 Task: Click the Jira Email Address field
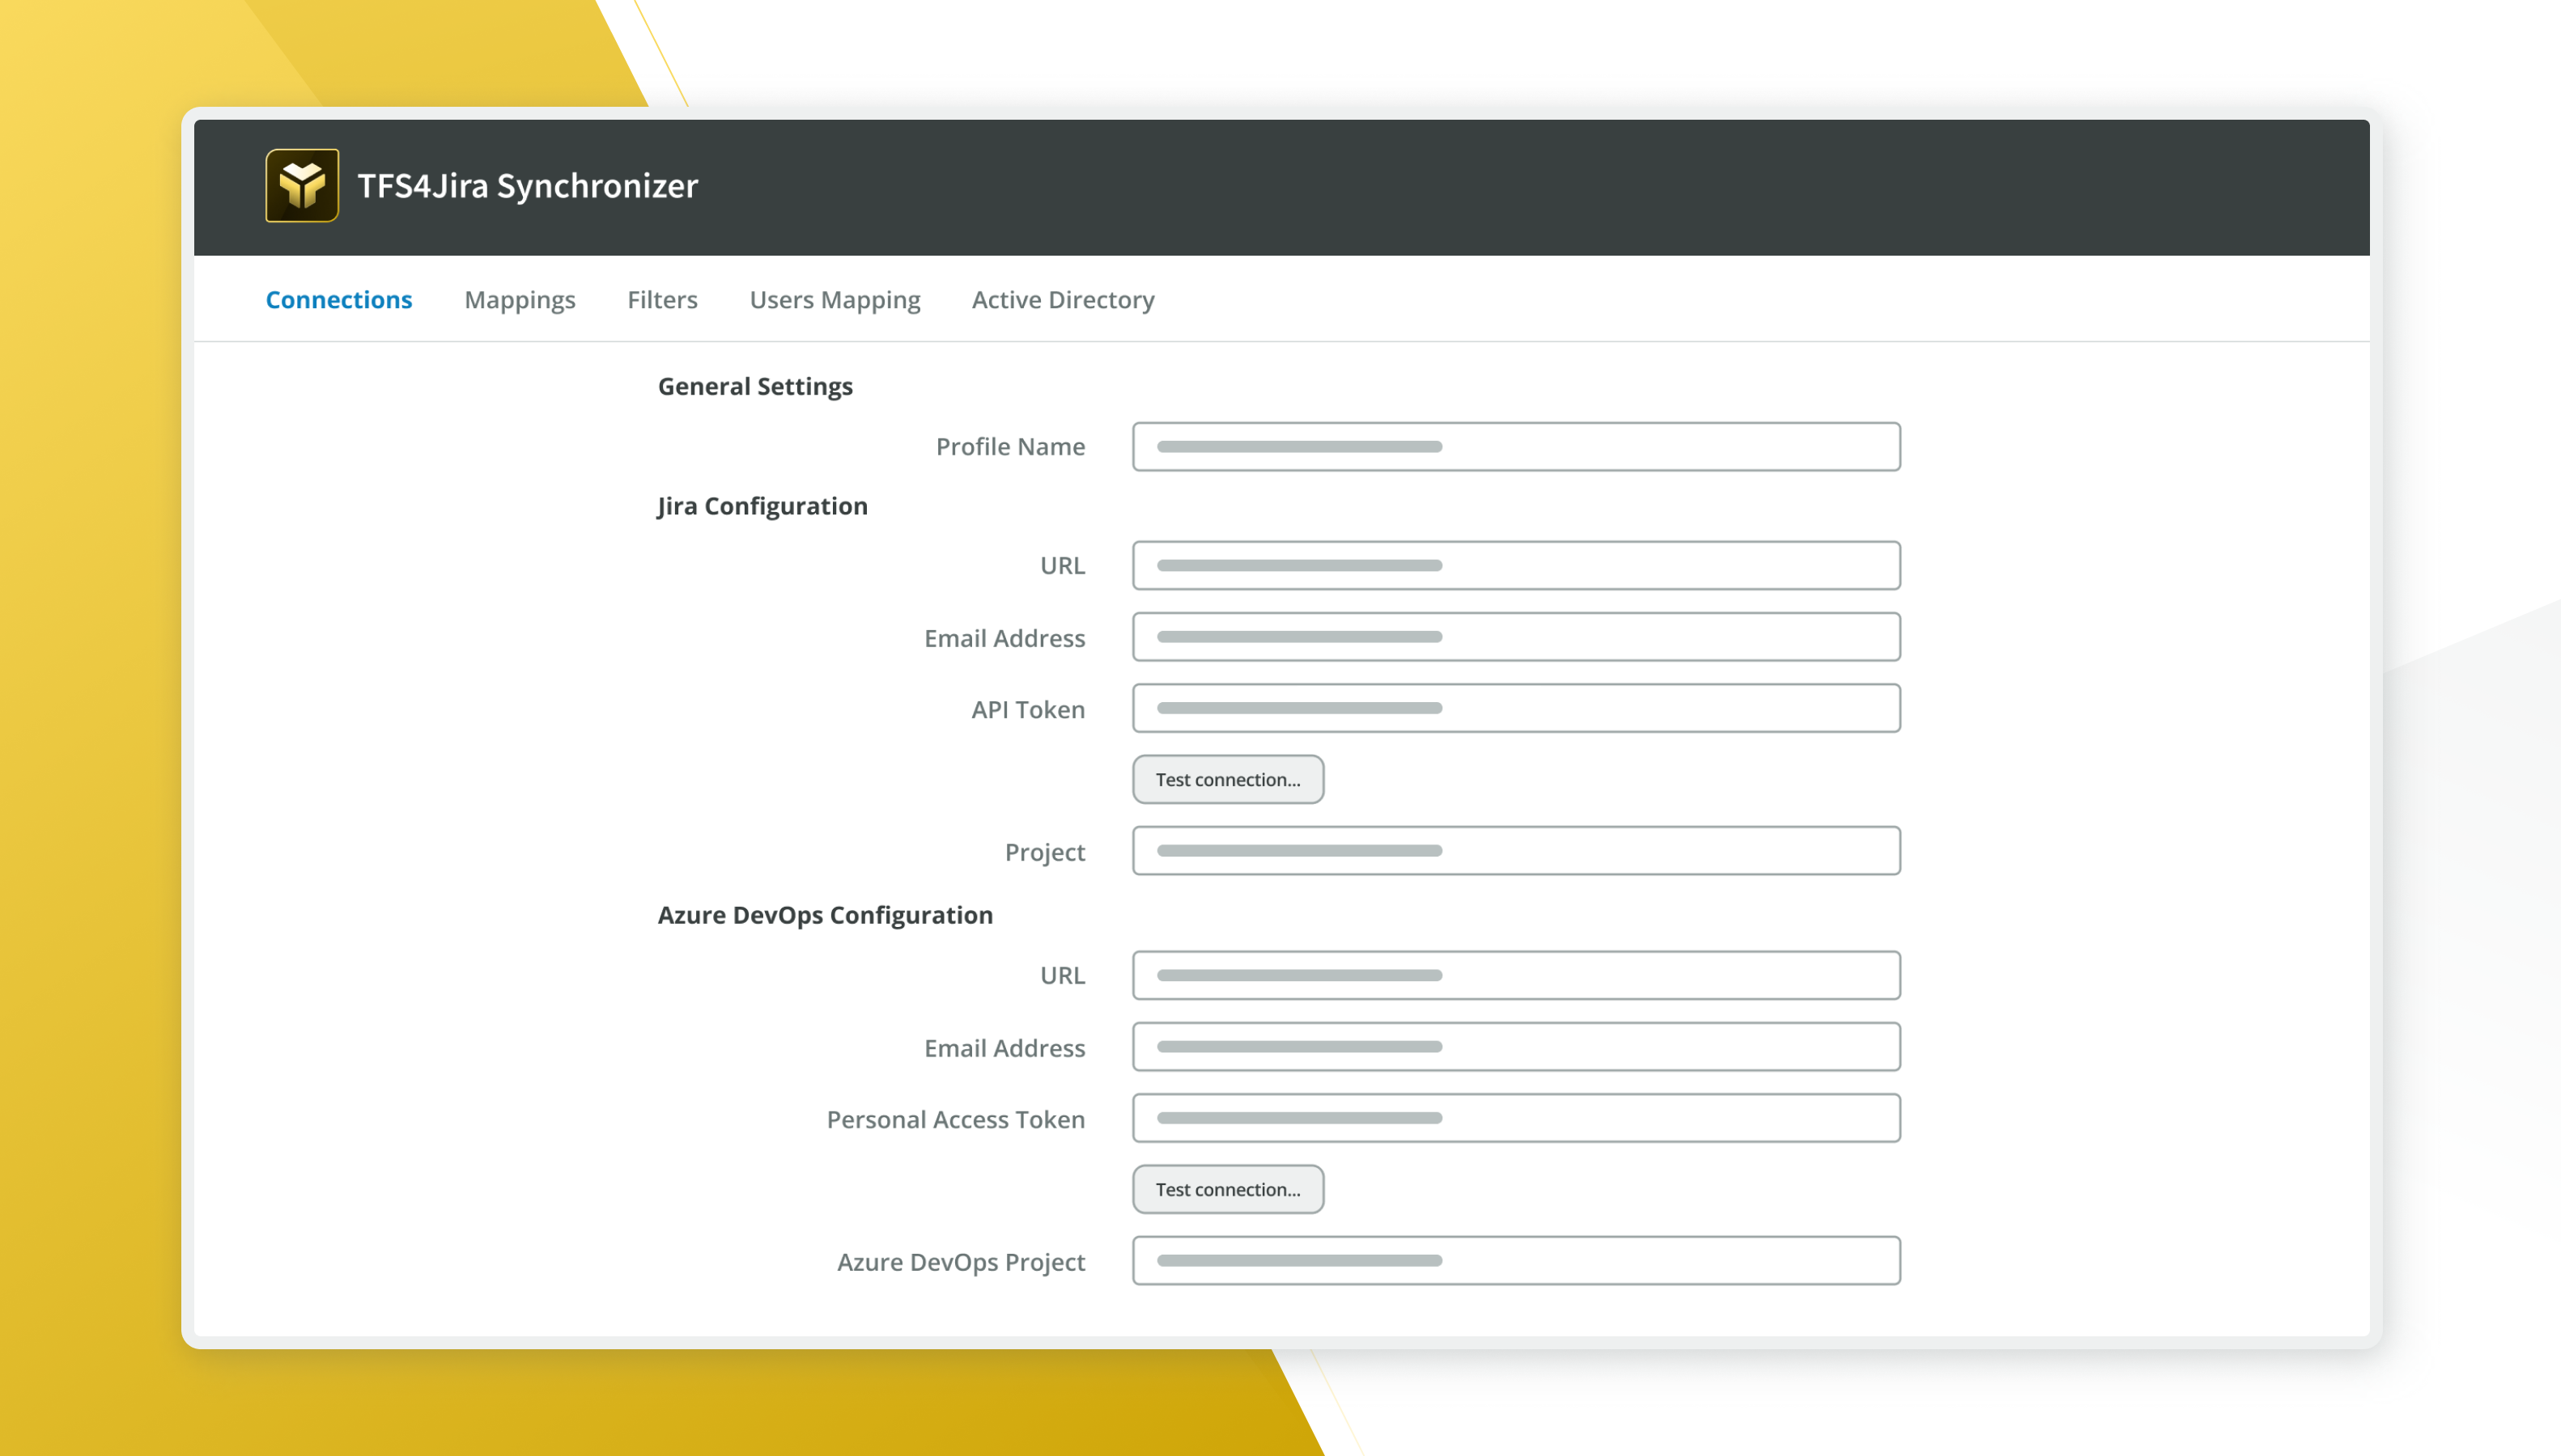[x=1515, y=637]
